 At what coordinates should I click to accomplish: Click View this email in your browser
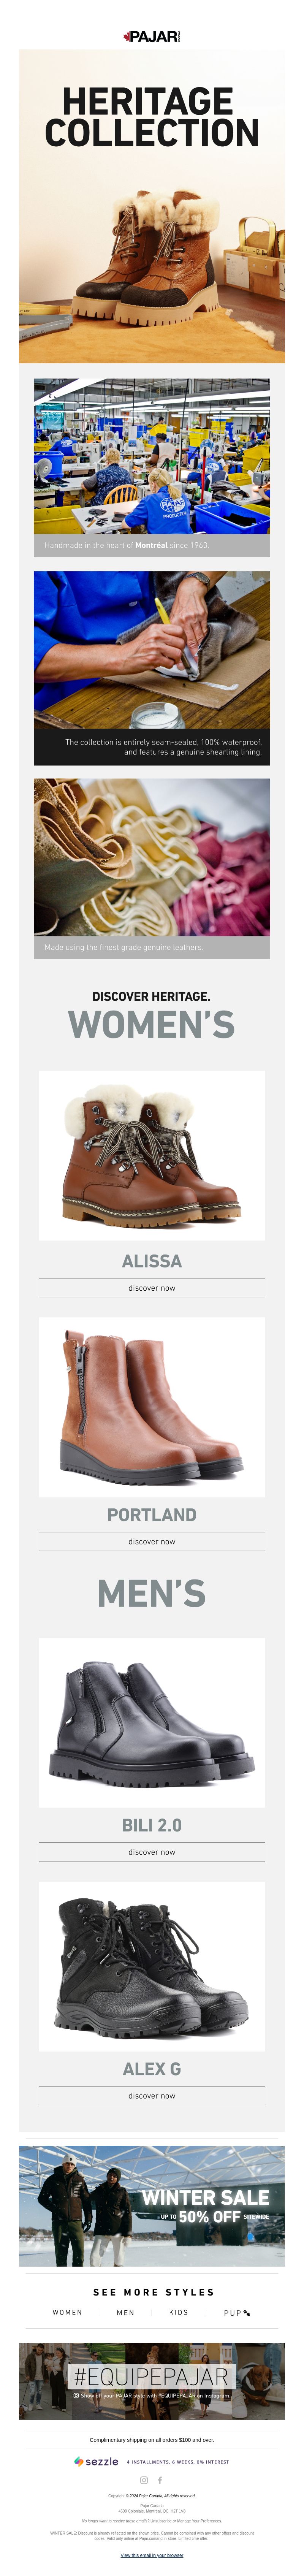pyautogui.click(x=152, y=2555)
